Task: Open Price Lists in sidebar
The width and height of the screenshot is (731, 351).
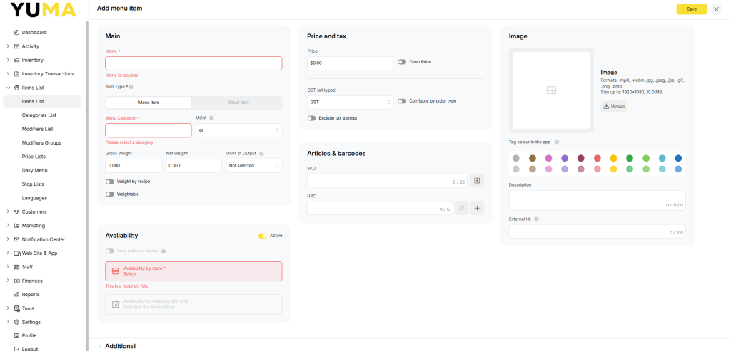Action: (34, 157)
